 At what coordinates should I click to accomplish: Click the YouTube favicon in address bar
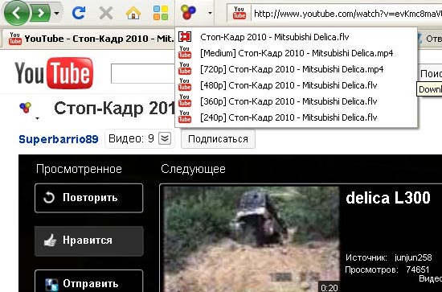click(x=239, y=13)
